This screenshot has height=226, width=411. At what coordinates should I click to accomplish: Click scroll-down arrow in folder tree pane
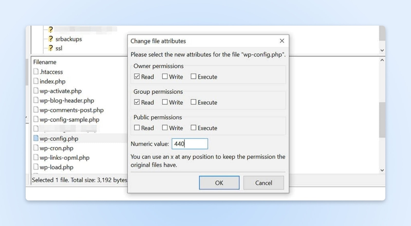point(382,51)
